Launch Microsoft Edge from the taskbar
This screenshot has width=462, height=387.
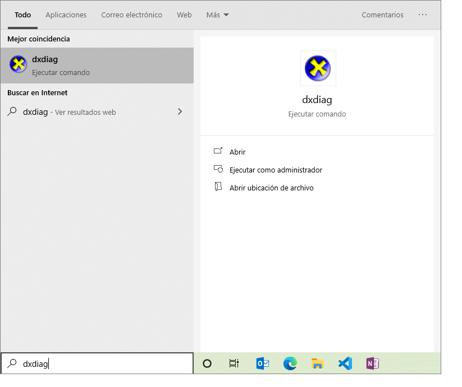click(290, 363)
